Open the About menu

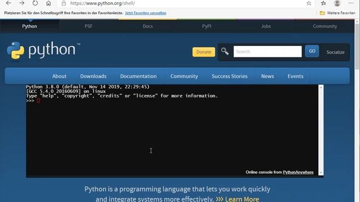point(59,76)
